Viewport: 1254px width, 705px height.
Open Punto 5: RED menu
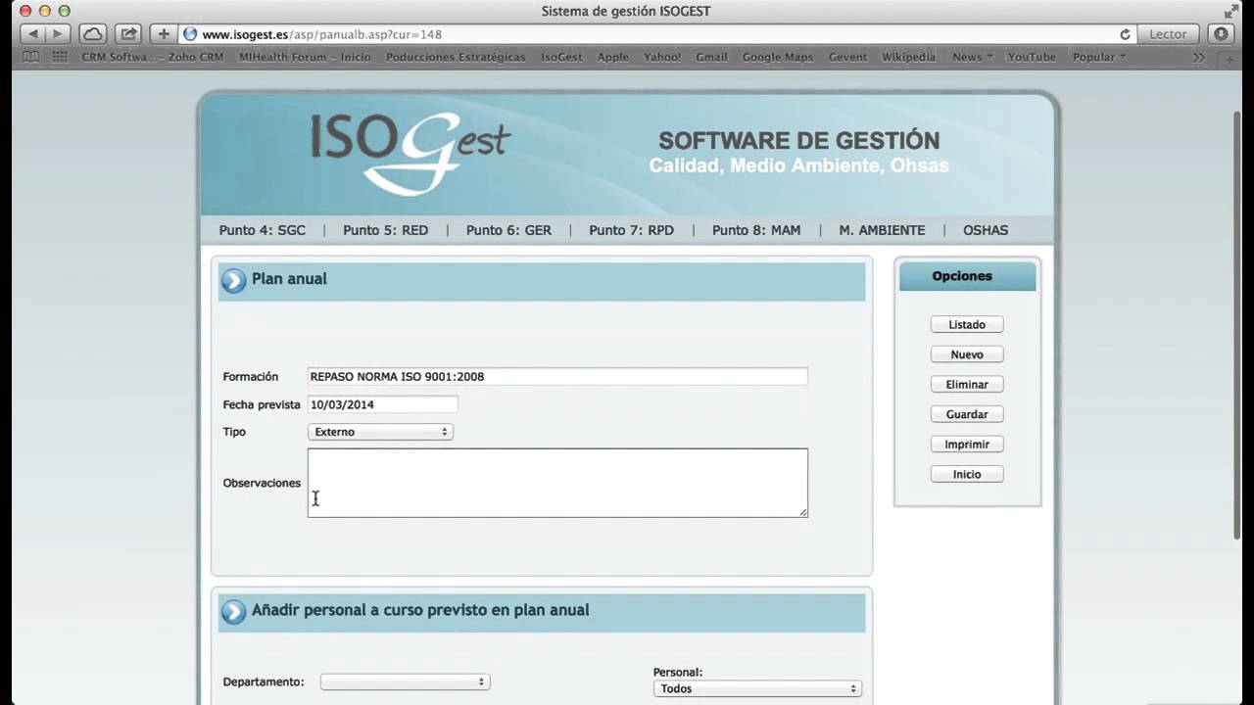(386, 230)
